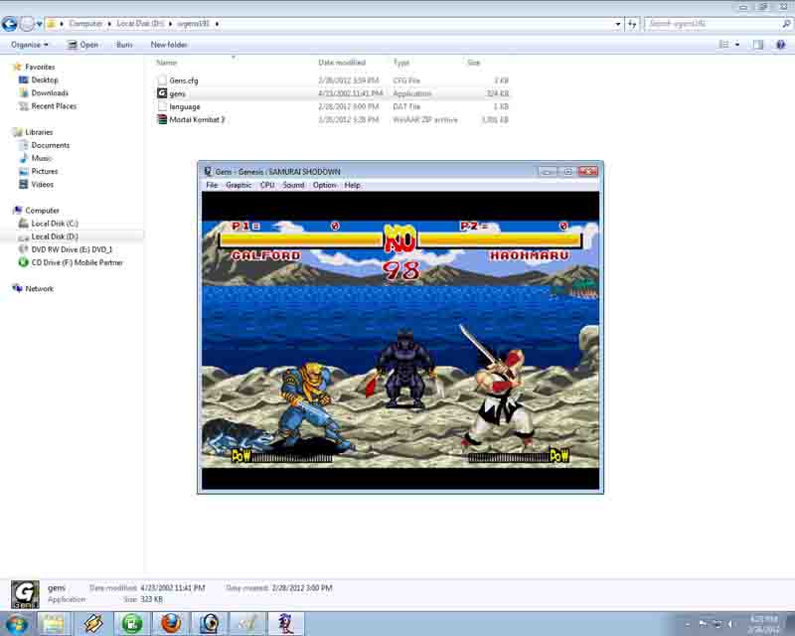Open the Documents library
This screenshot has width=795, height=636.
pos(51,145)
